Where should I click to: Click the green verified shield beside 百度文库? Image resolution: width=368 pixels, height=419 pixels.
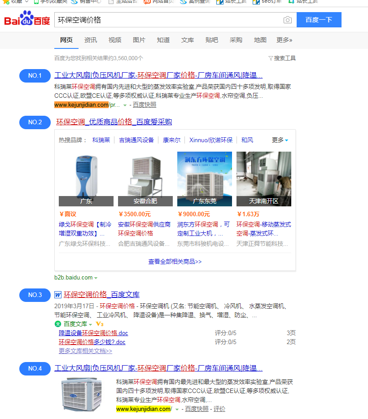(58, 324)
